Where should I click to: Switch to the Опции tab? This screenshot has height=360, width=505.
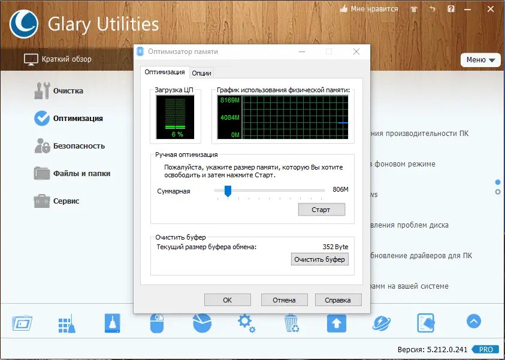(x=202, y=72)
